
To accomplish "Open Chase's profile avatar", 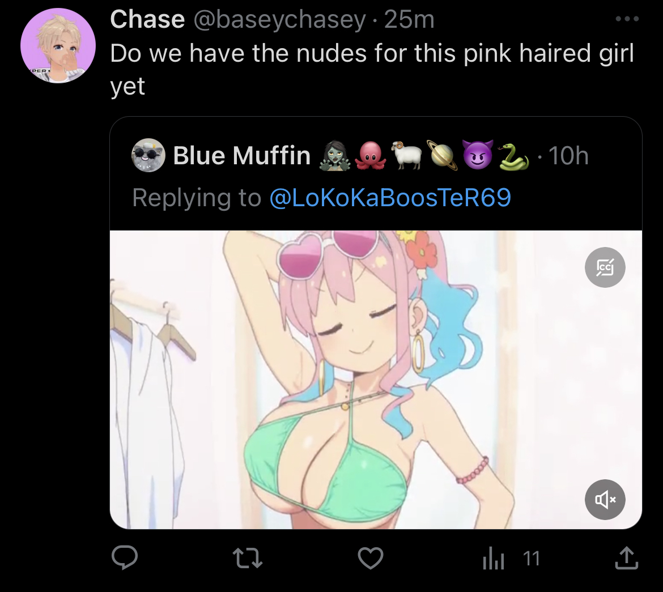I will 58,46.
